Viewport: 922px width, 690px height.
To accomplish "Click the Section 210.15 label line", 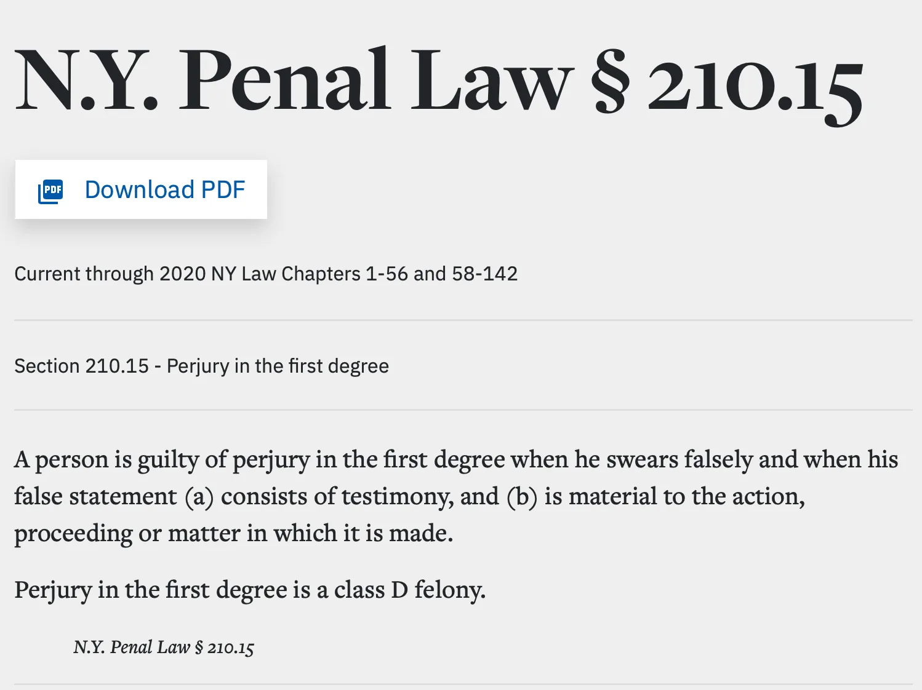I will click(x=202, y=366).
